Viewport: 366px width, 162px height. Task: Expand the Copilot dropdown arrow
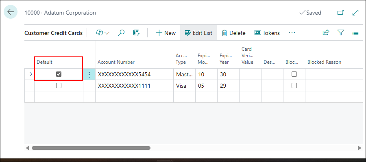pos(107,33)
